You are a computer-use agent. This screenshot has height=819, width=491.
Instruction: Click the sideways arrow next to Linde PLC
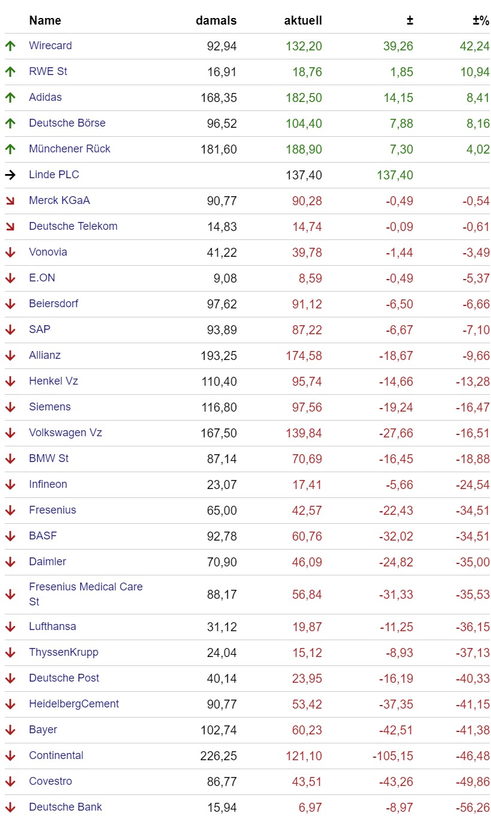click(10, 175)
